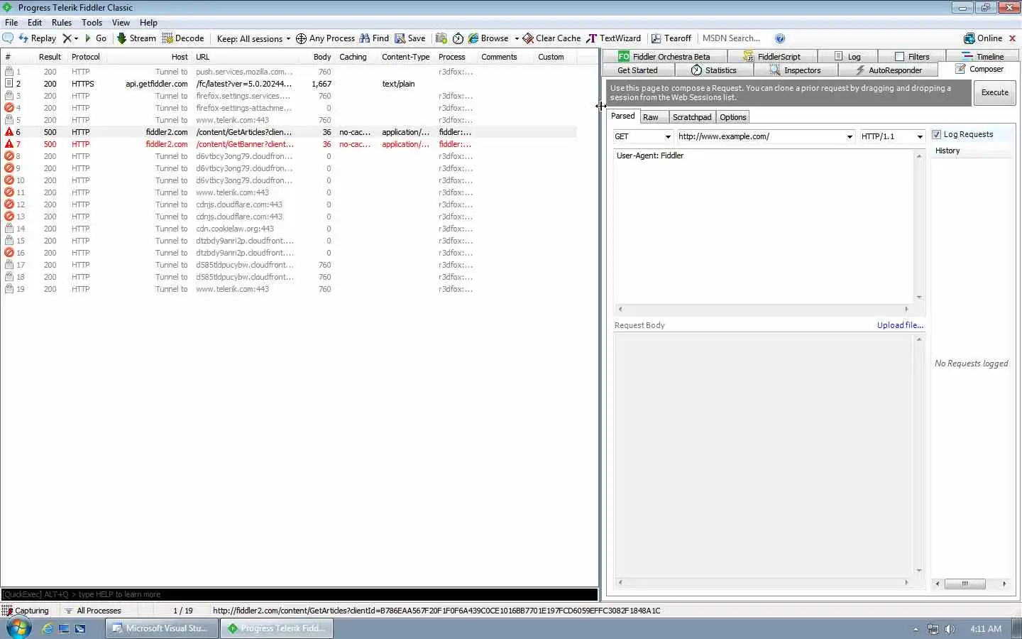This screenshot has width=1022, height=639.
Task: Expand the URL history dropdown arrow
Action: pos(850,136)
